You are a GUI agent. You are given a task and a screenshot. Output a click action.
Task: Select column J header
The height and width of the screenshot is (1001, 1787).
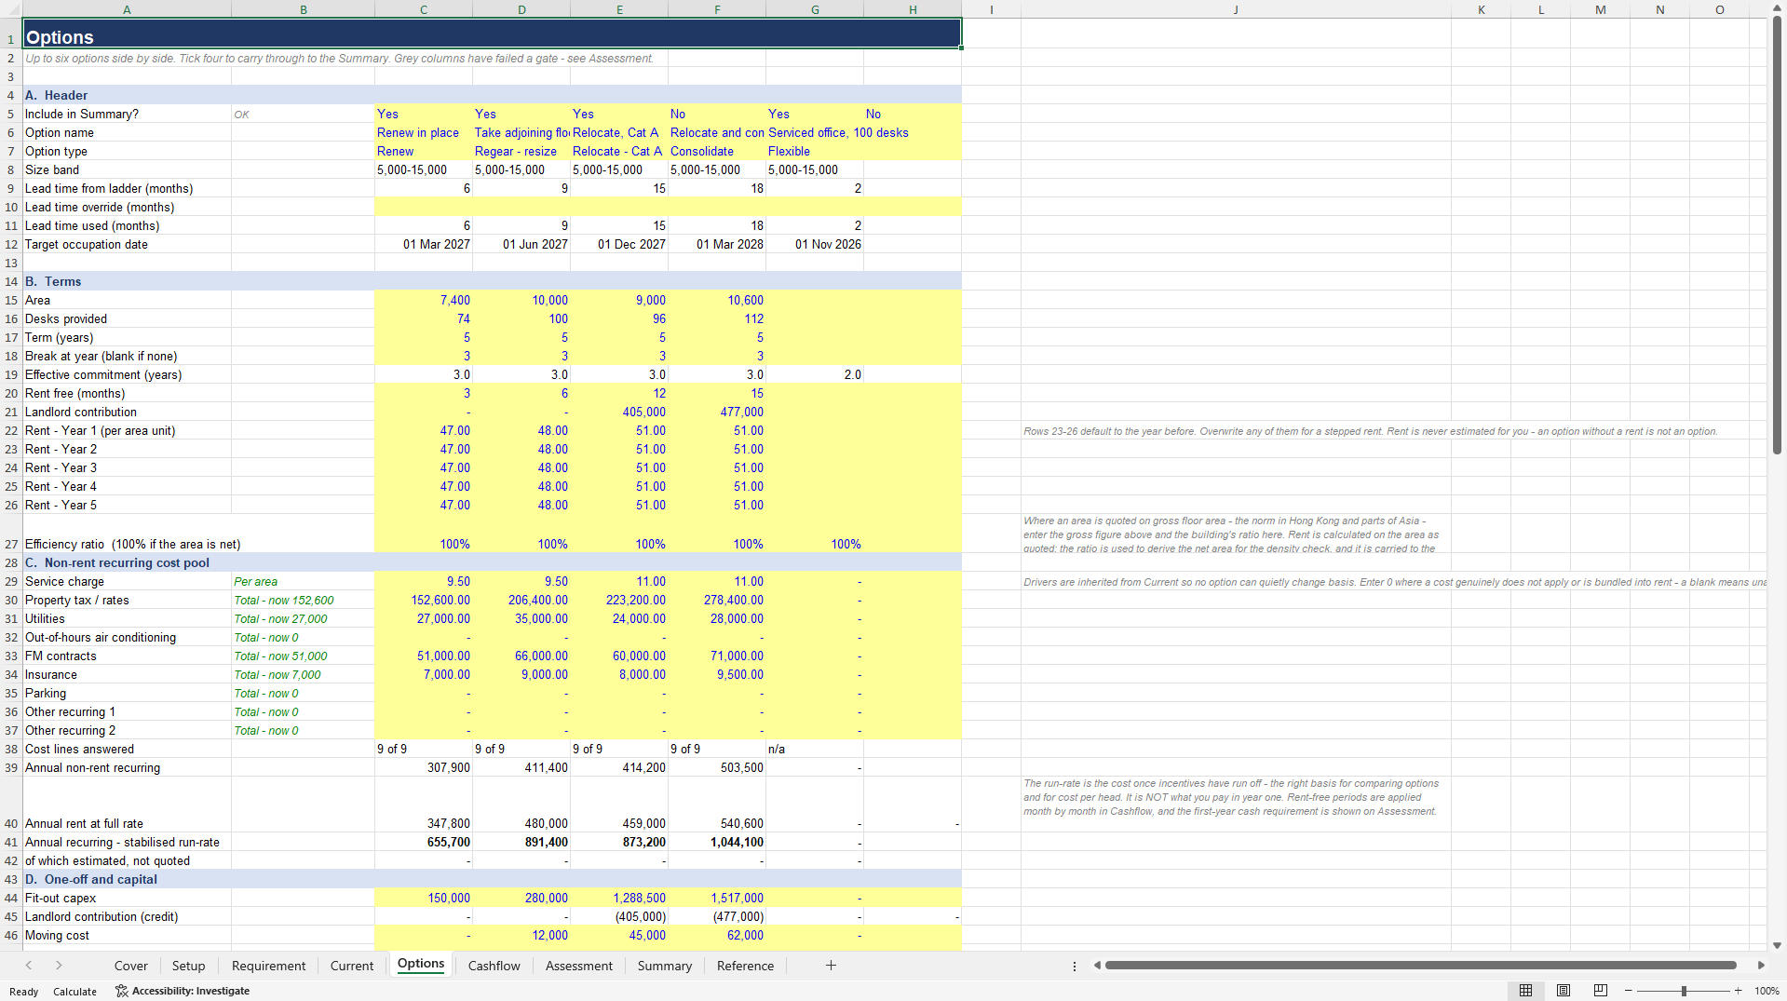[1236, 9]
